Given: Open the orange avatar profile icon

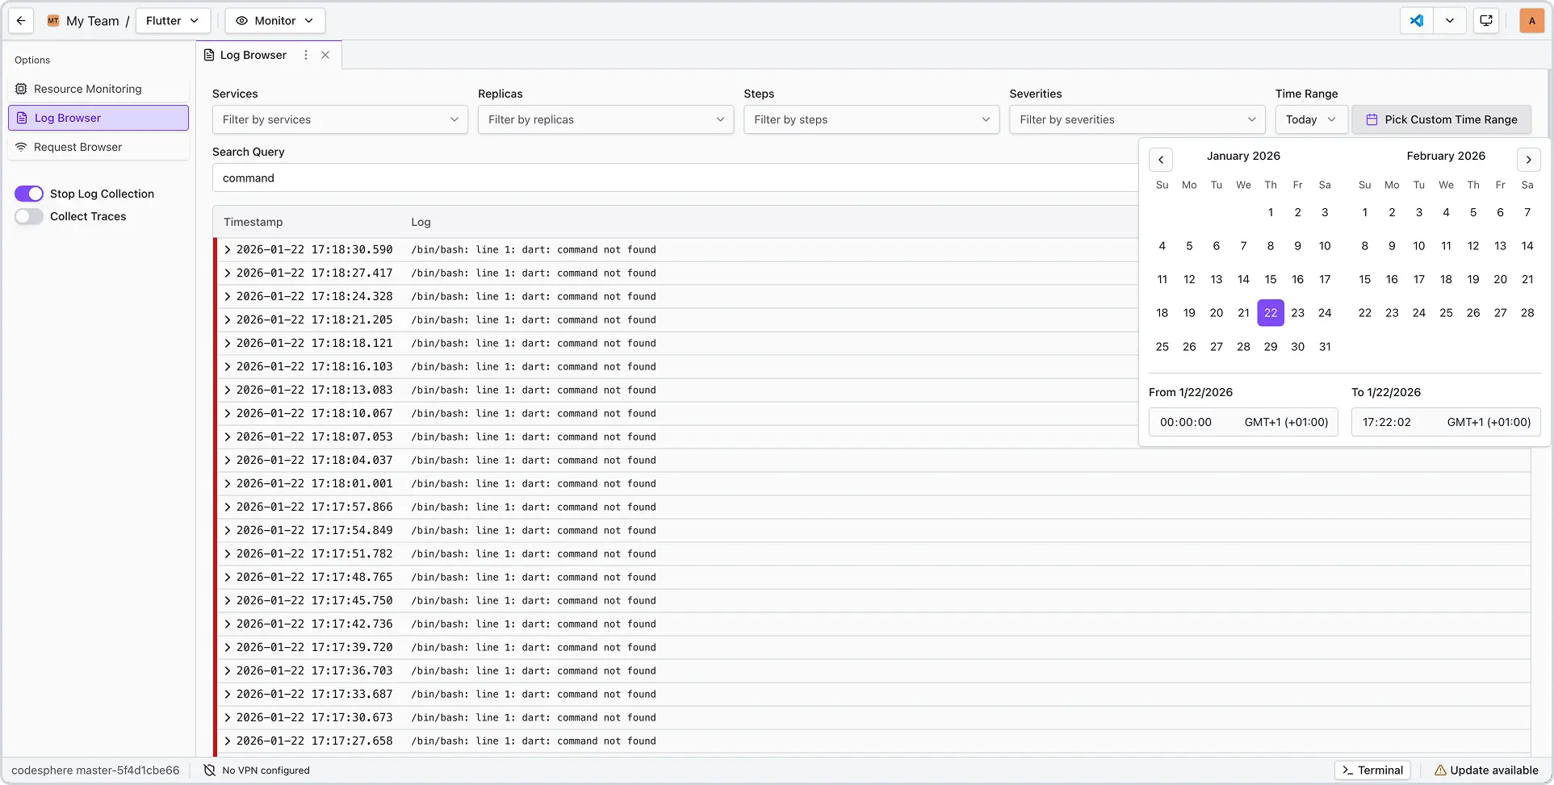Looking at the screenshot, I should click(1531, 20).
